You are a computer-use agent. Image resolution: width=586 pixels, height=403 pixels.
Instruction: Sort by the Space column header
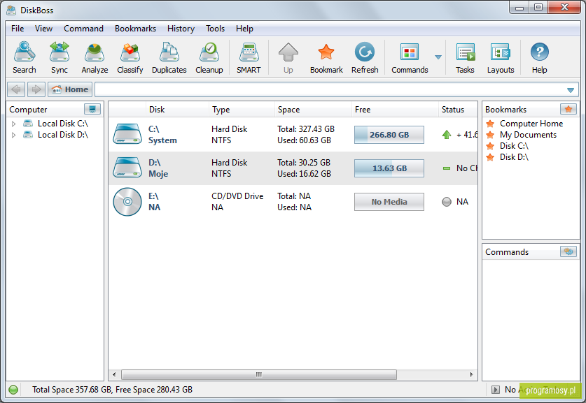tap(313, 110)
